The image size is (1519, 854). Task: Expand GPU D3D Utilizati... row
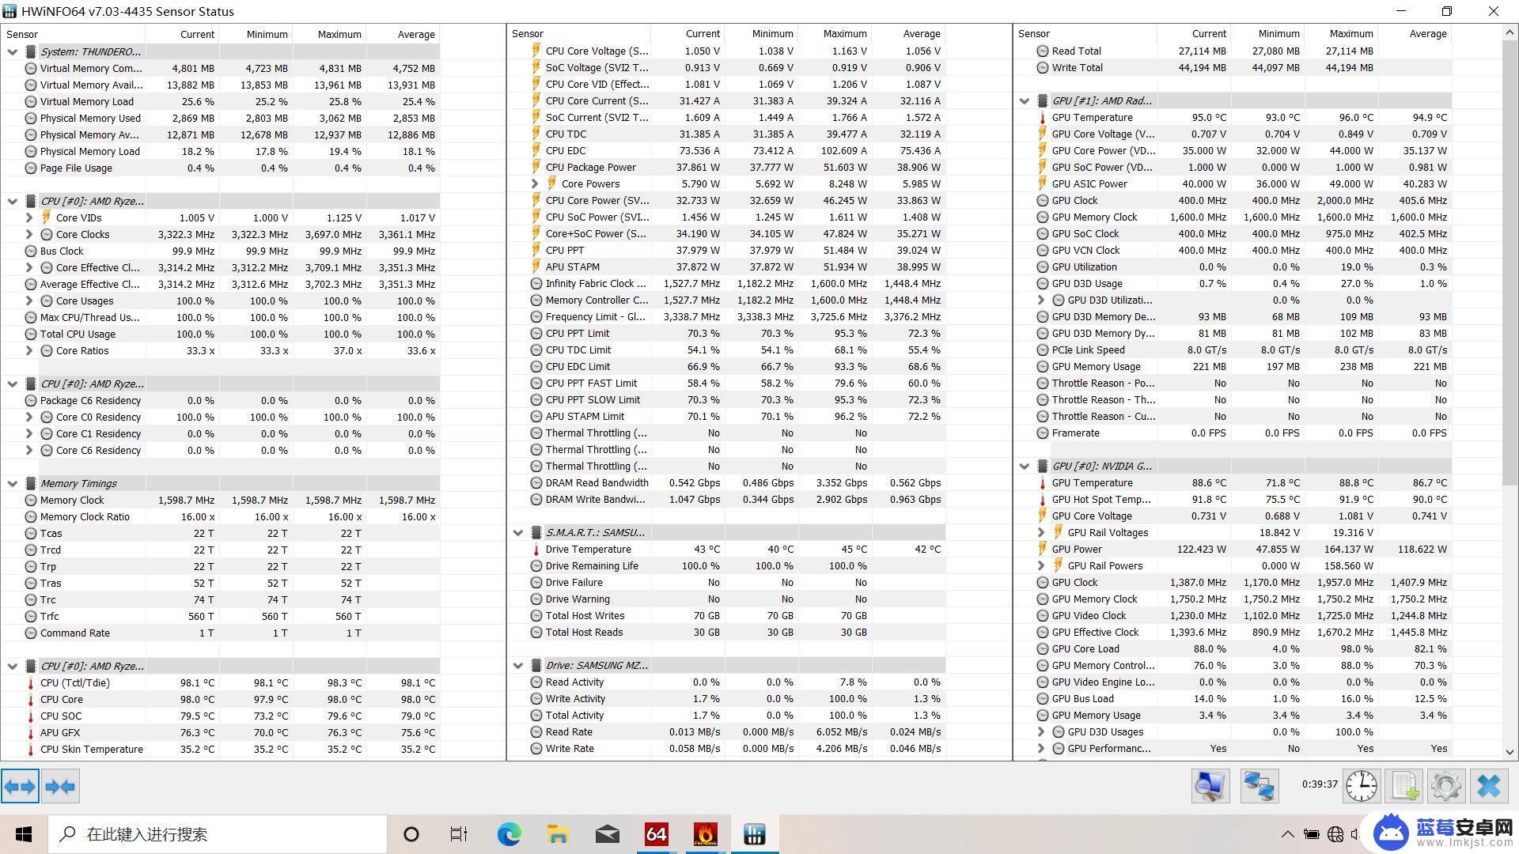point(1041,300)
